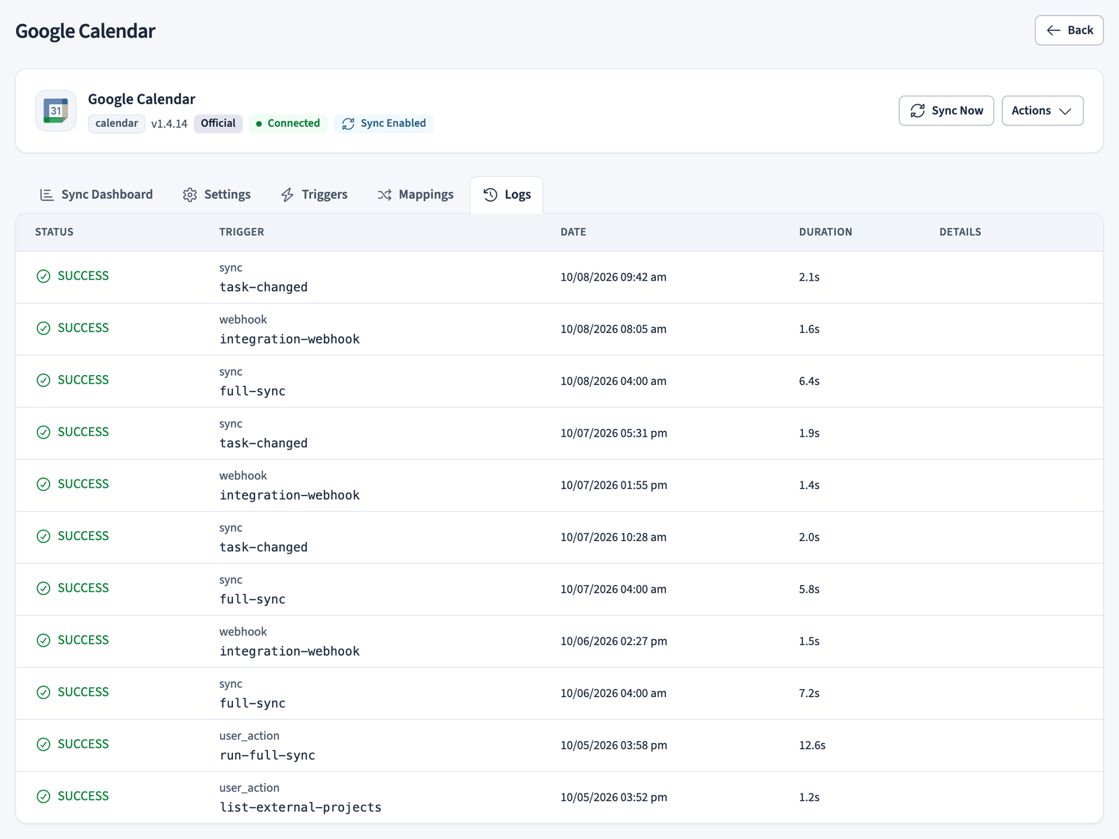
Task: Click the sync arrows icon in Sync Now
Action: point(918,111)
